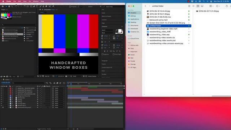
Task: Open Downloads in Finder sidebar
Action: 134,29
